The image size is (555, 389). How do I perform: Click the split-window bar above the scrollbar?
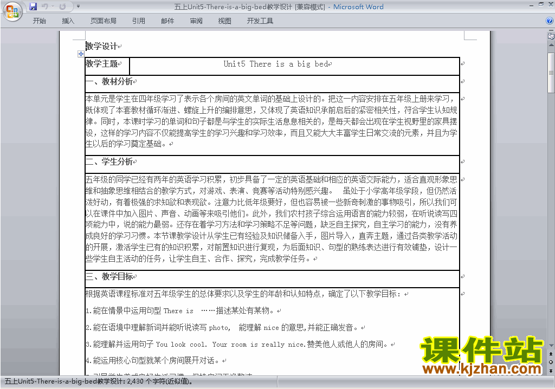click(551, 31)
